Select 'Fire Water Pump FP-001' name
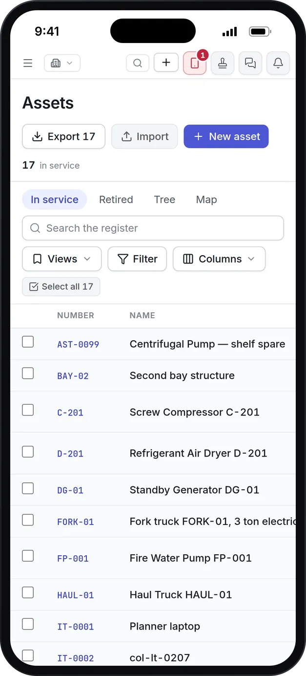306x676 pixels. [x=191, y=558]
